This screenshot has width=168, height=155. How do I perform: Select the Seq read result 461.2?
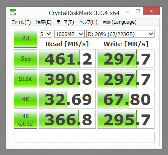(x=67, y=59)
